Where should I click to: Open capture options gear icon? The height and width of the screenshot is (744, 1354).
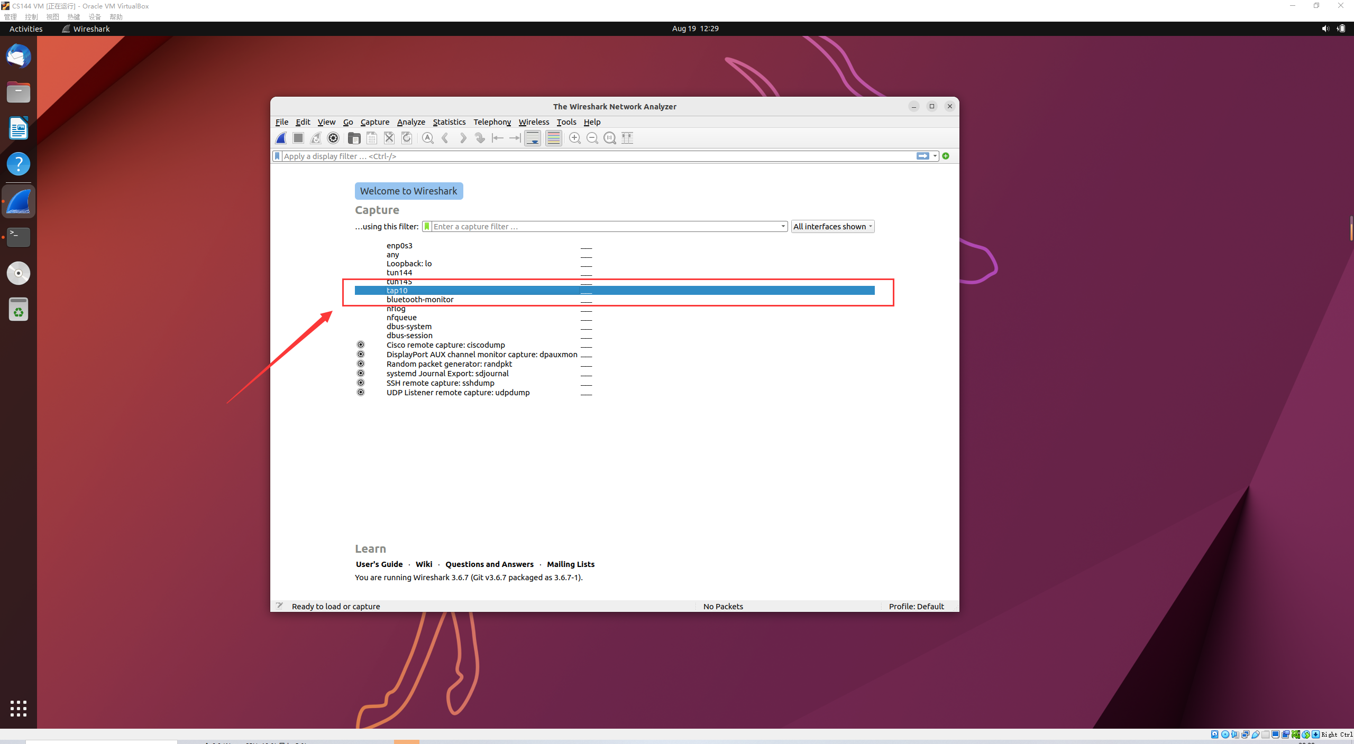point(333,138)
